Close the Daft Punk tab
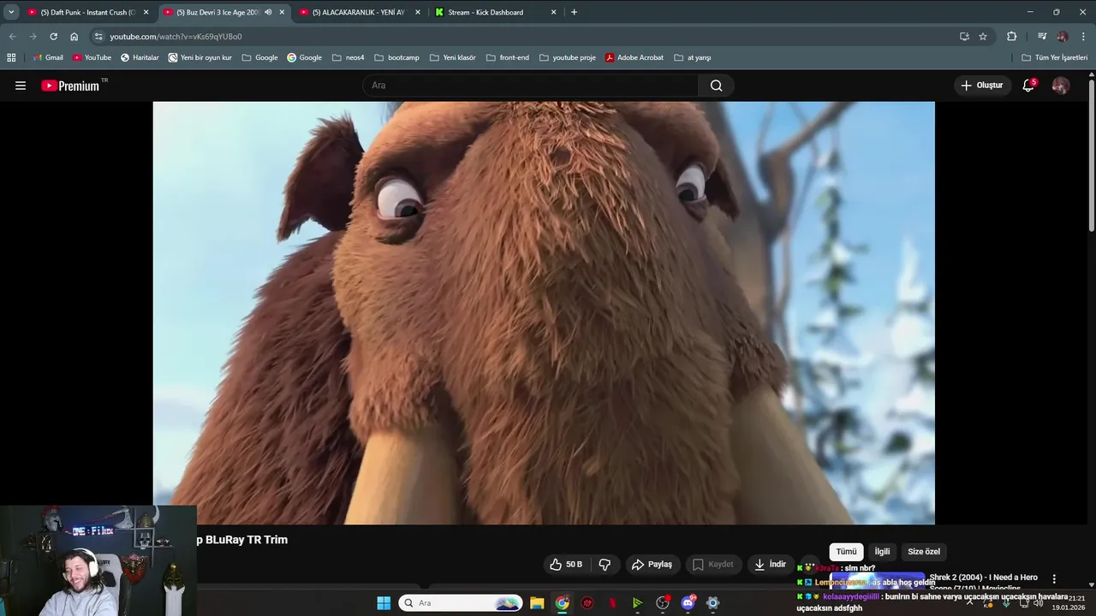The height and width of the screenshot is (616, 1096). [146, 12]
